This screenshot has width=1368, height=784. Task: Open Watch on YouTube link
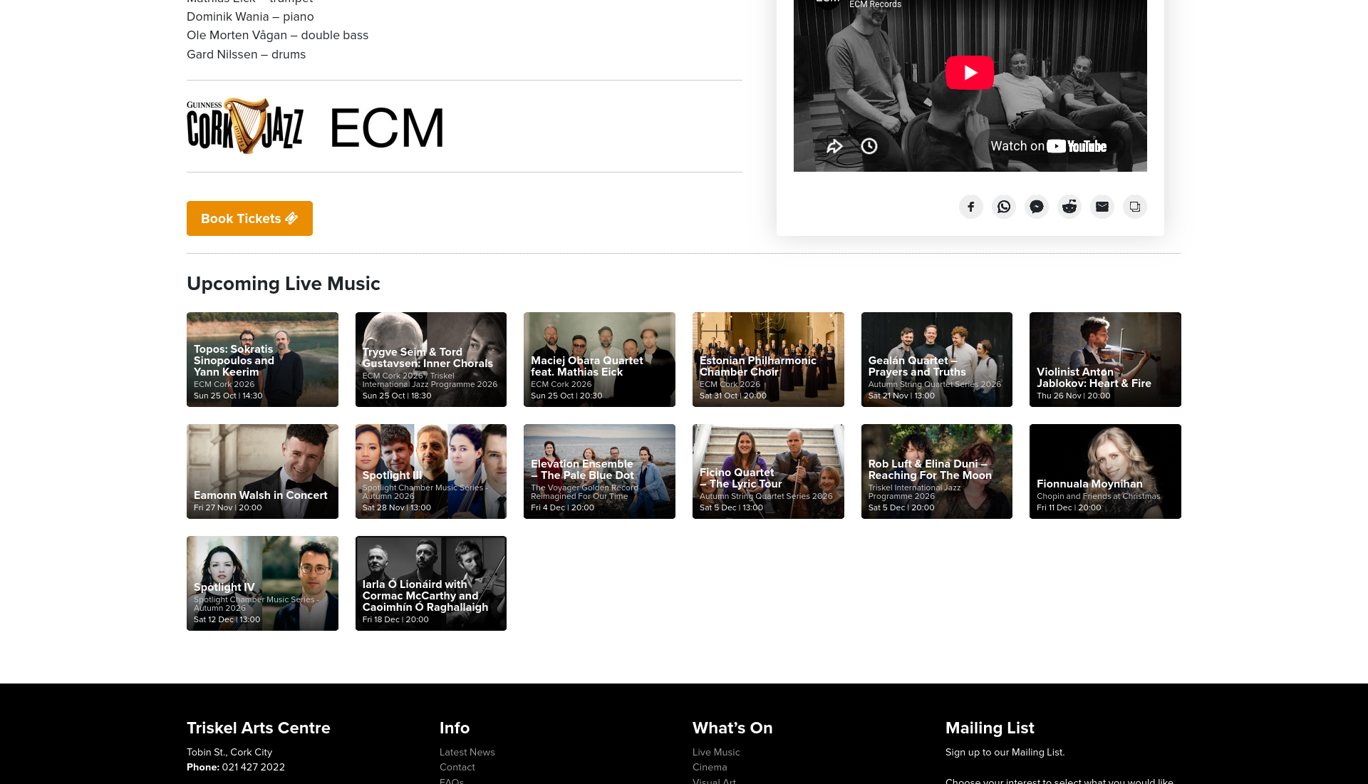pos(1048,146)
